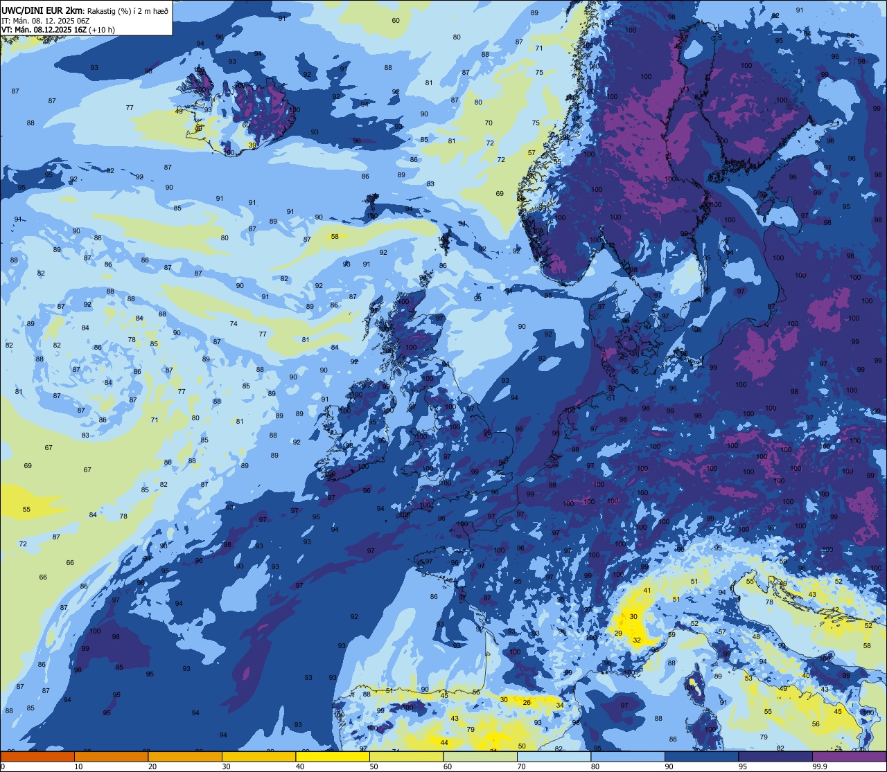Click the humidity value "26" over northern Spain
Viewport: 887px width, 772px height.
click(x=527, y=703)
